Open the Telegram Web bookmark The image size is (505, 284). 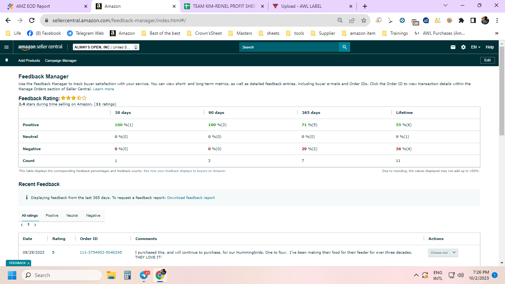click(x=85, y=33)
